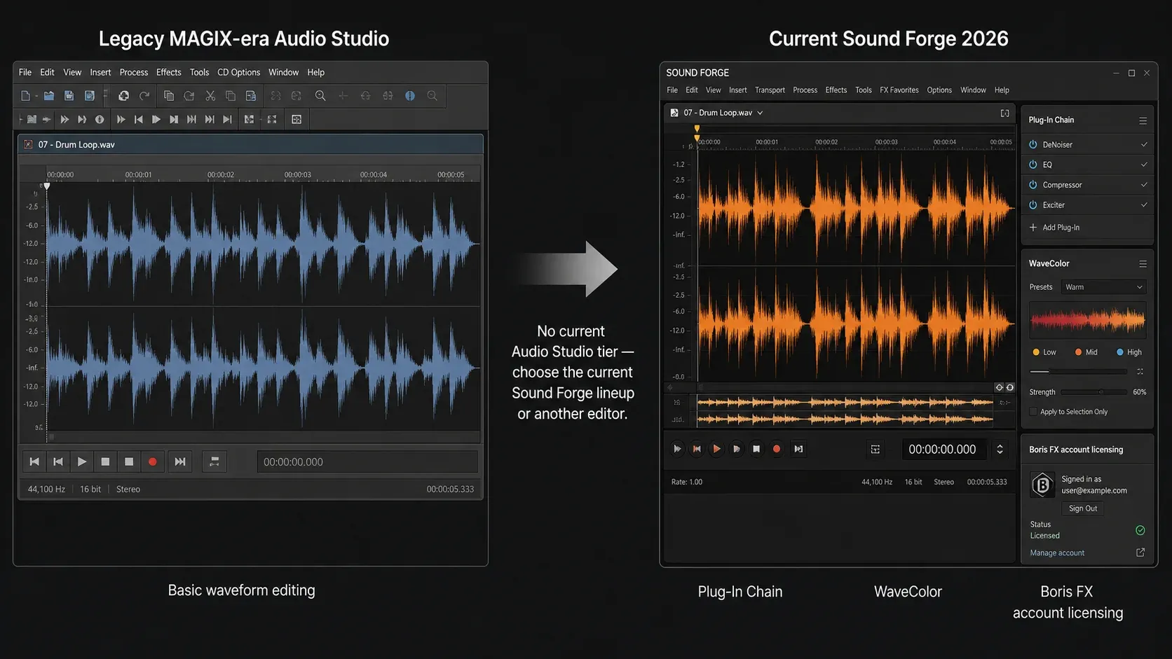Click selection icon left of Sound Forge 2026 timecode

875,450
